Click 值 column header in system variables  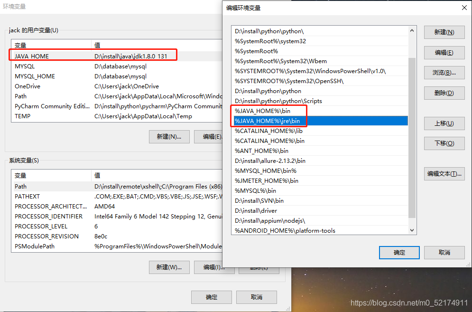(157, 175)
